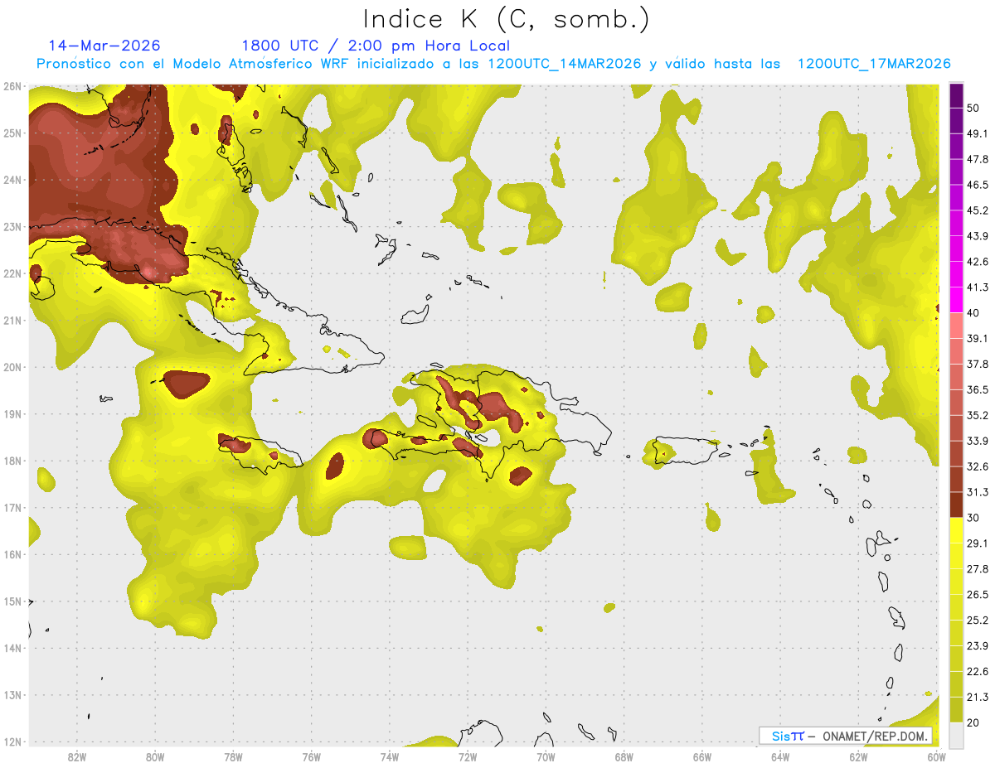
Task: Click the latitude label "24N"
Action: coord(13,180)
